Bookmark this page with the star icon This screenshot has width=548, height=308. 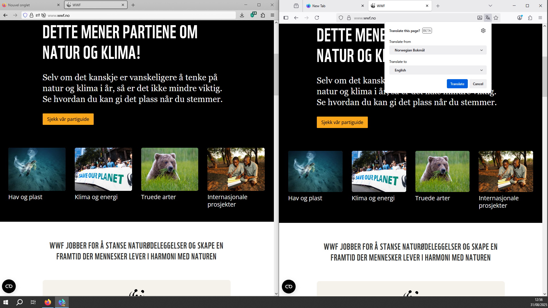[x=496, y=18]
